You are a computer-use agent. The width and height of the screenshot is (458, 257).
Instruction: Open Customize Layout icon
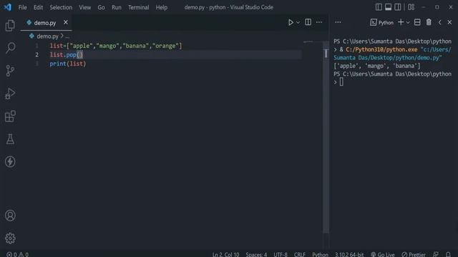click(x=411, y=7)
